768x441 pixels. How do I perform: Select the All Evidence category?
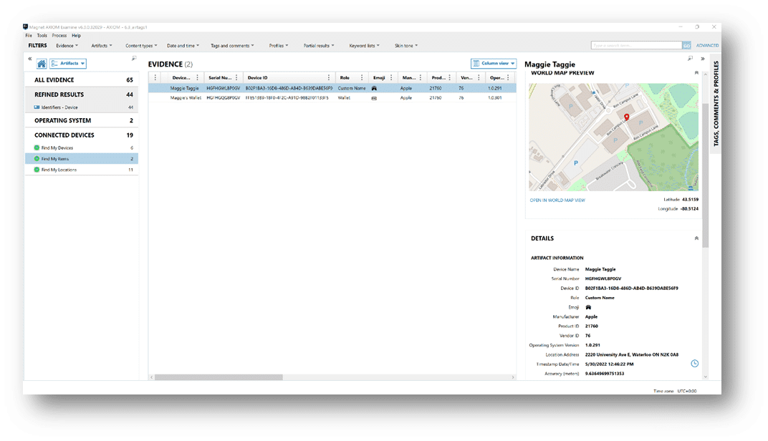[x=82, y=79]
